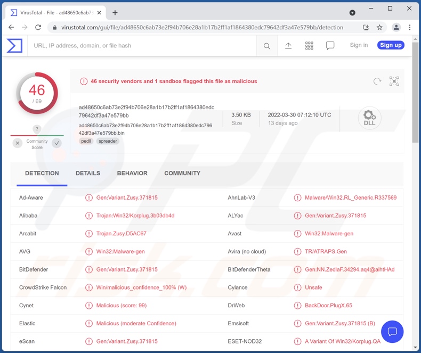Click the Sign in link

coord(359,45)
